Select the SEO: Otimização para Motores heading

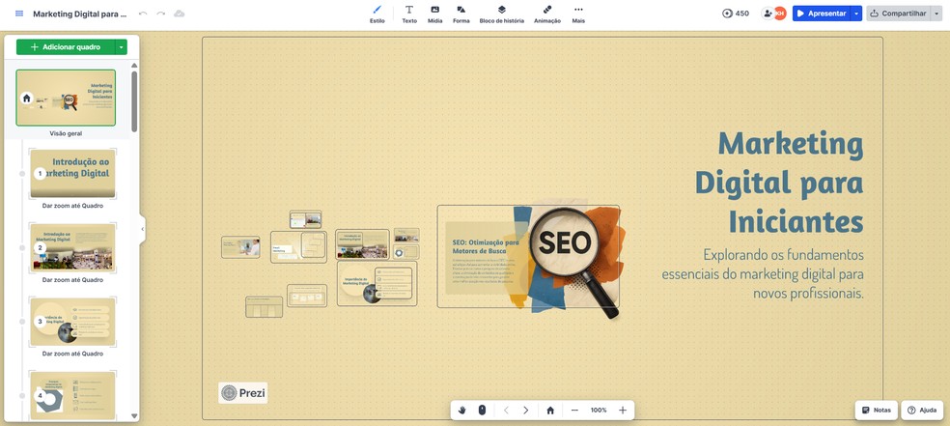tap(486, 245)
